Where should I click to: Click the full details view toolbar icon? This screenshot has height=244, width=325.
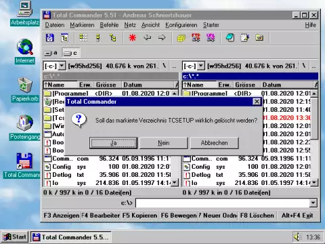pos(98,38)
